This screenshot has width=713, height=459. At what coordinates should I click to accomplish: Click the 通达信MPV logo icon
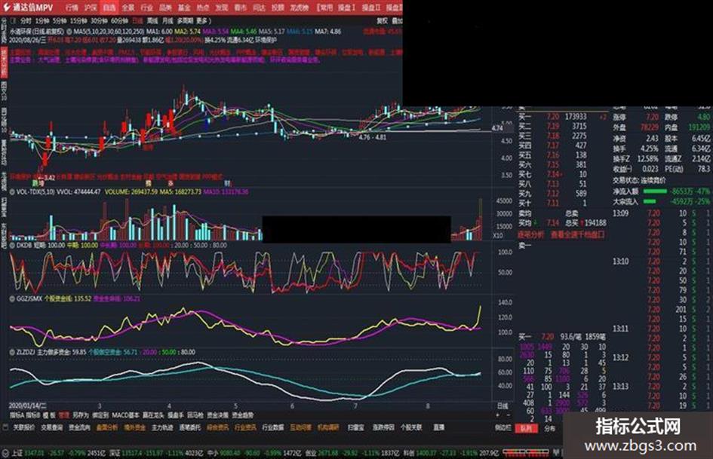6,8
